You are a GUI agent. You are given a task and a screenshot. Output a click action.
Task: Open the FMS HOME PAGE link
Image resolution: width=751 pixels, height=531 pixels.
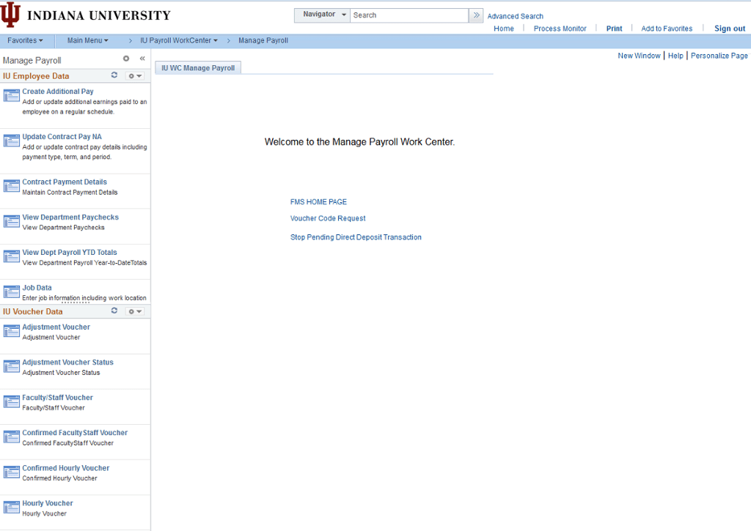(318, 202)
